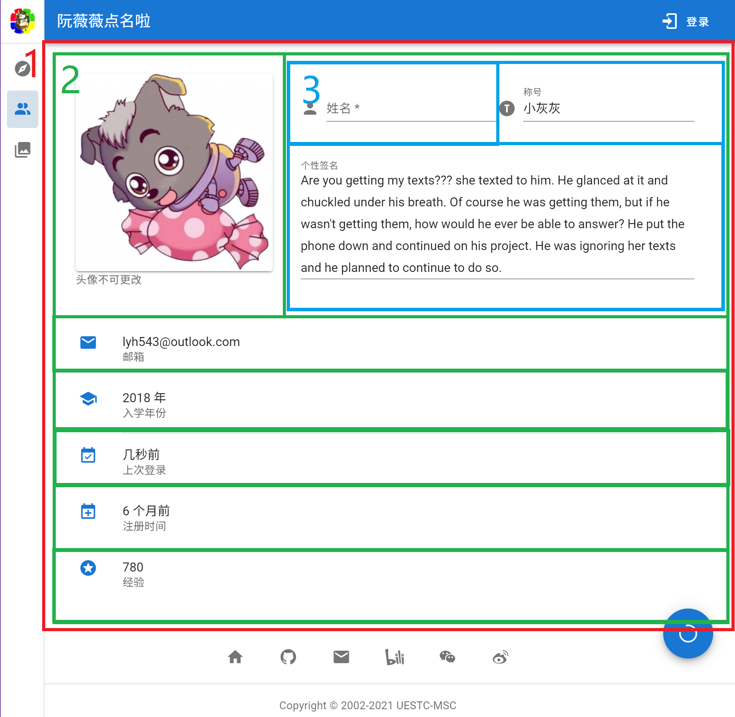Open the email envelope footer icon
This screenshot has width=735, height=717.
341,657
